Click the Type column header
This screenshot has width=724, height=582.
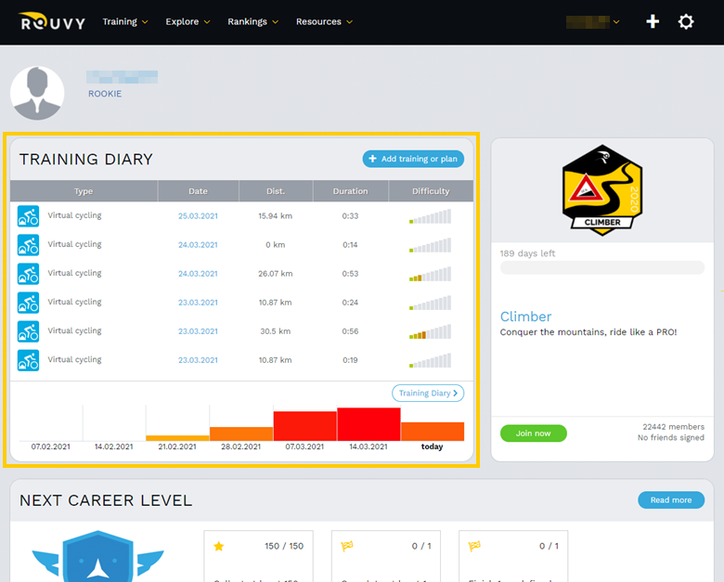[x=84, y=191]
